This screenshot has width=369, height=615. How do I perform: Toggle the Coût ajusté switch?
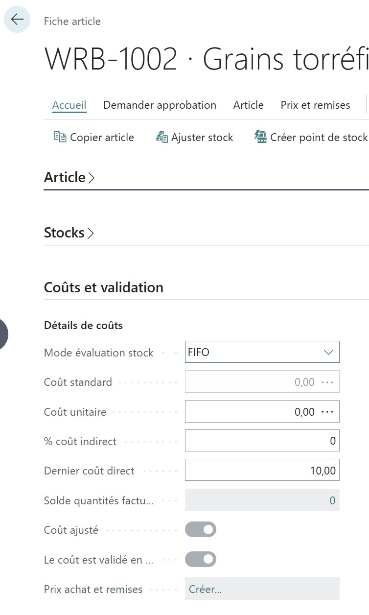[x=200, y=530]
